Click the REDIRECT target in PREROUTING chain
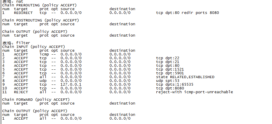Screen dimensions: 272x124 [x=23, y=13]
